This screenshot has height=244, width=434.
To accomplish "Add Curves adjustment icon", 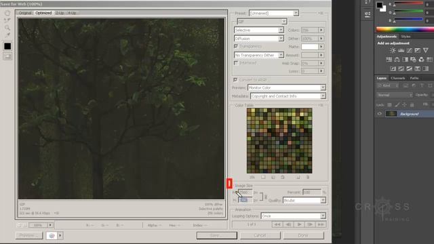I will [409, 50].
